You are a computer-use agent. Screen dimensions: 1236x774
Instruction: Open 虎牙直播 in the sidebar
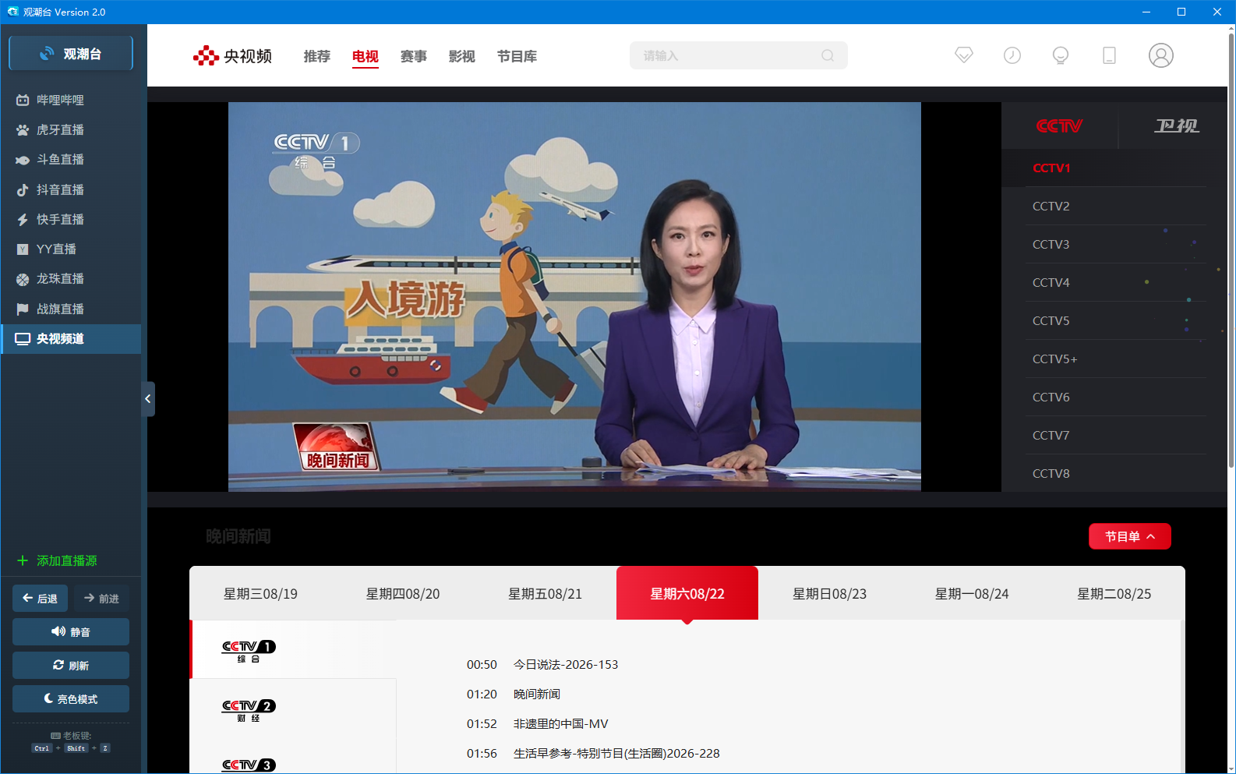click(x=71, y=129)
